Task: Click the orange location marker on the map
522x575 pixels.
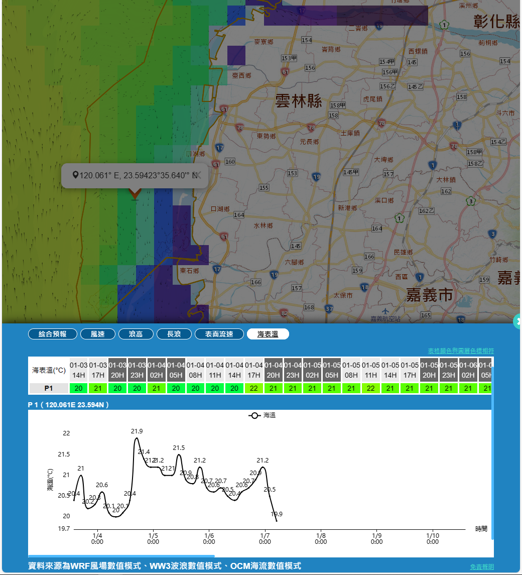Action: 134,194
